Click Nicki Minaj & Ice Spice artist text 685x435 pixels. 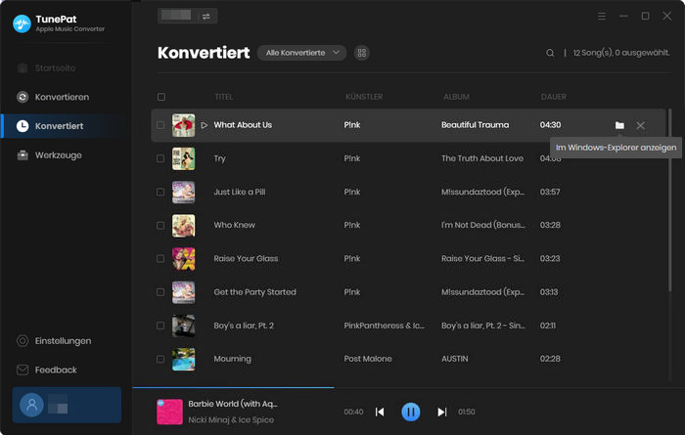coord(231,419)
